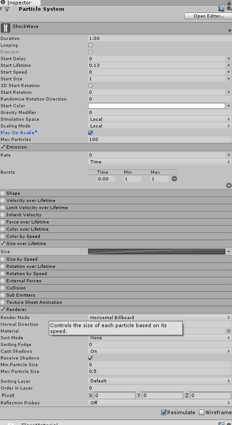Open the Simulation Space dropdown
232x425 pixels.
point(160,119)
